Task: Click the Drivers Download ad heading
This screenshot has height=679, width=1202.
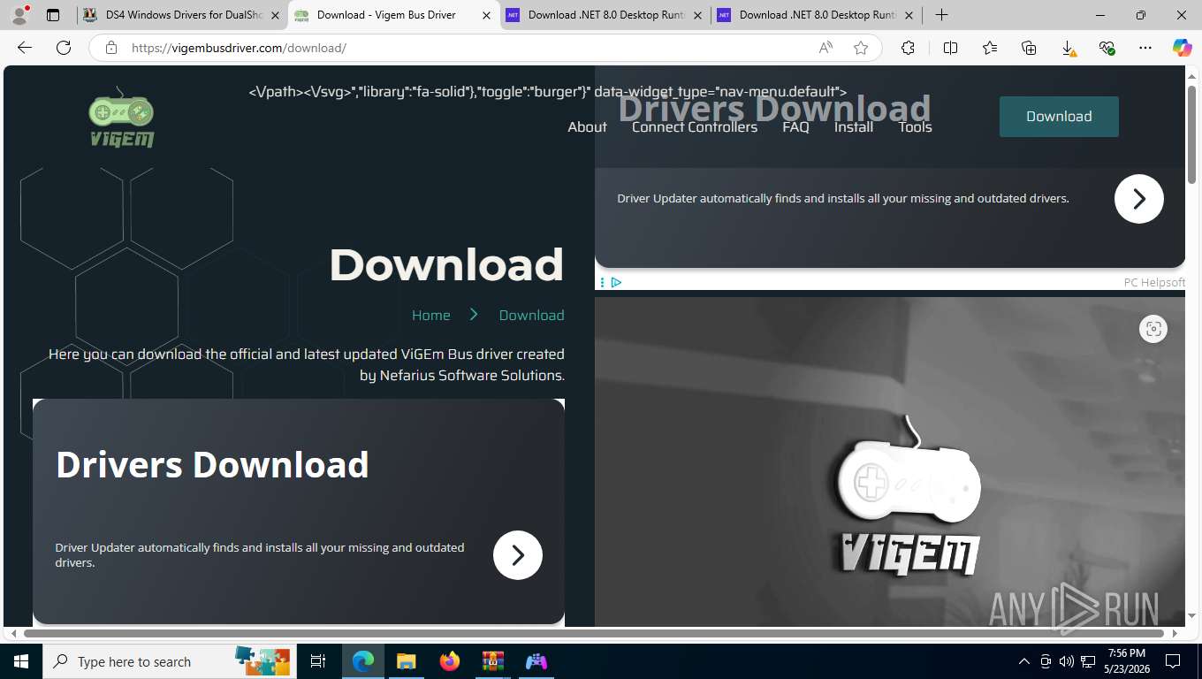Action: click(212, 465)
